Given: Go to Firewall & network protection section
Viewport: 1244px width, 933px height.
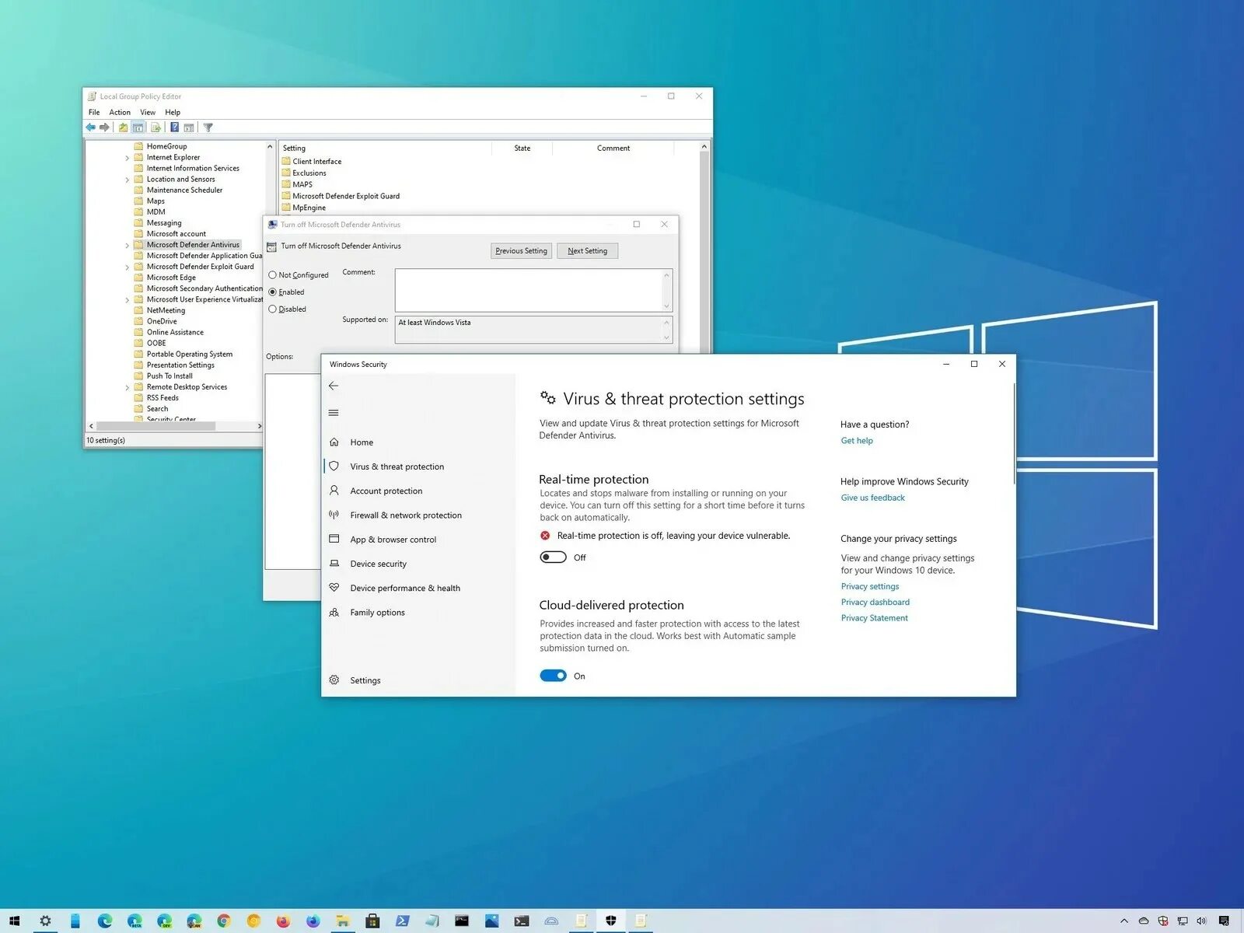Looking at the screenshot, I should click(x=406, y=515).
